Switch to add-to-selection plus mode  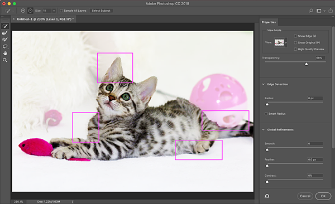[x=23, y=11]
